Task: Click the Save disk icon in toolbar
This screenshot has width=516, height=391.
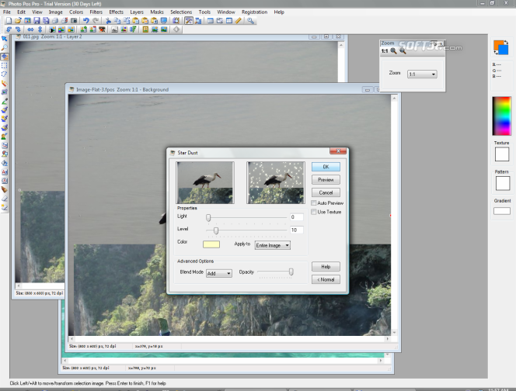Action: (37, 21)
